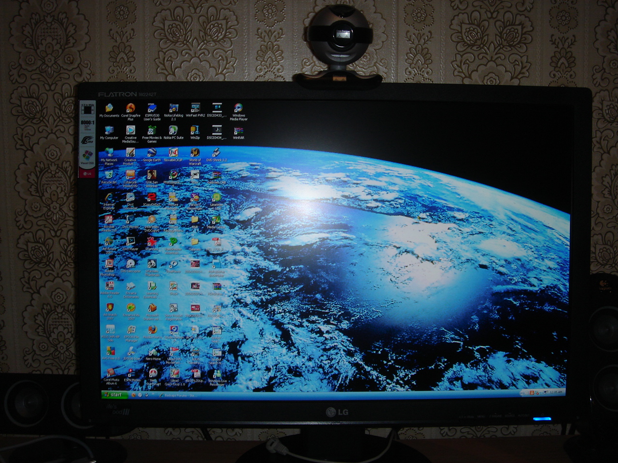
Task: Launch WinFast PVR2 shortcut
Action: point(195,110)
